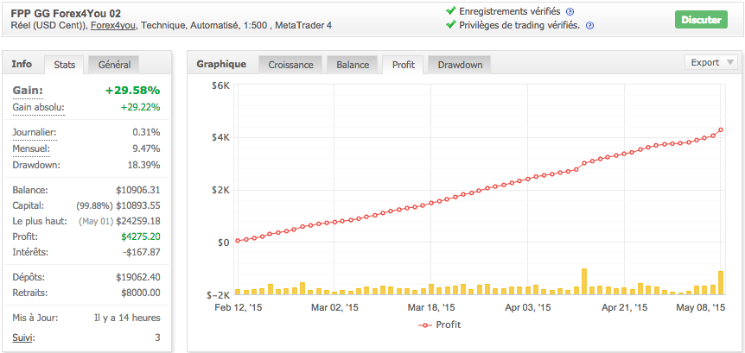
Task: Click the Gain absolu label
Action: [x=38, y=107]
